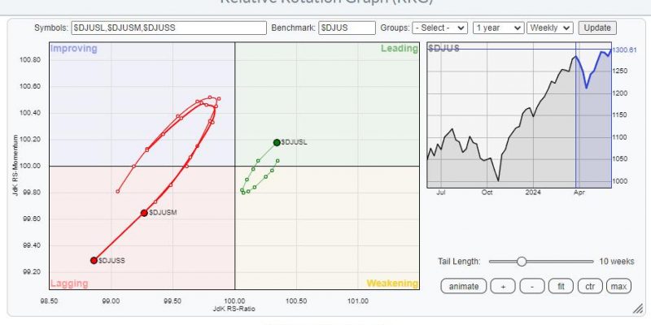
Task: Click the resize grip icon at panel corner
Action: click(637, 309)
